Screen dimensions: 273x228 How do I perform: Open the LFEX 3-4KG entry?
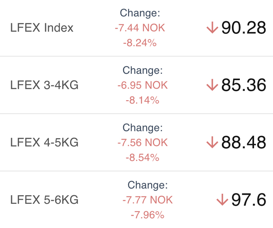44,85
